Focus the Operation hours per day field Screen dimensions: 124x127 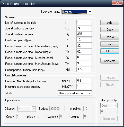point(84,28)
